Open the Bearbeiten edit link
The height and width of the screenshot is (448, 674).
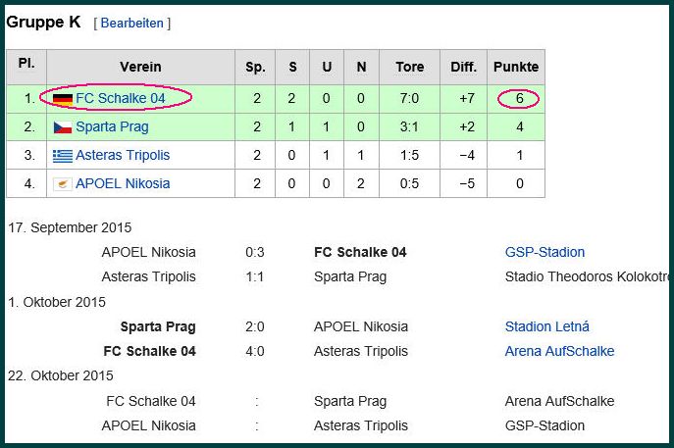[x=132, y=23]
